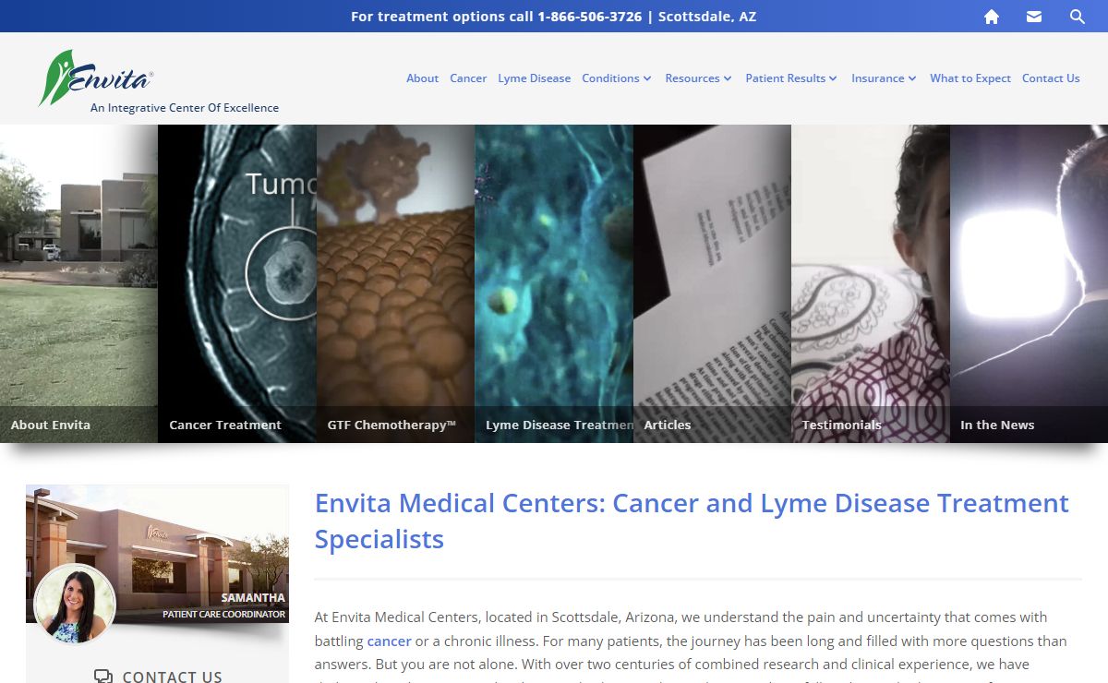This screenshot has height=683, width=1108.
Task: Click the Scottsdale, AZ location text
Action: point(707,17)
